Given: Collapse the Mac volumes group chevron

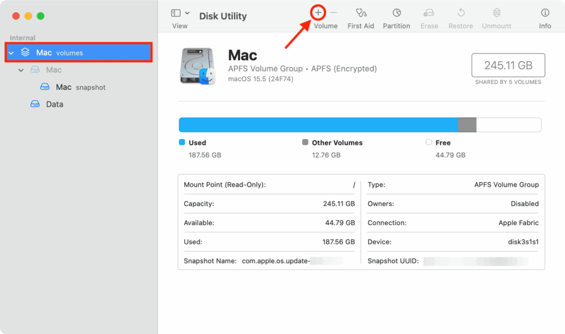Looking at the screenshot, I should pos(11,53).
